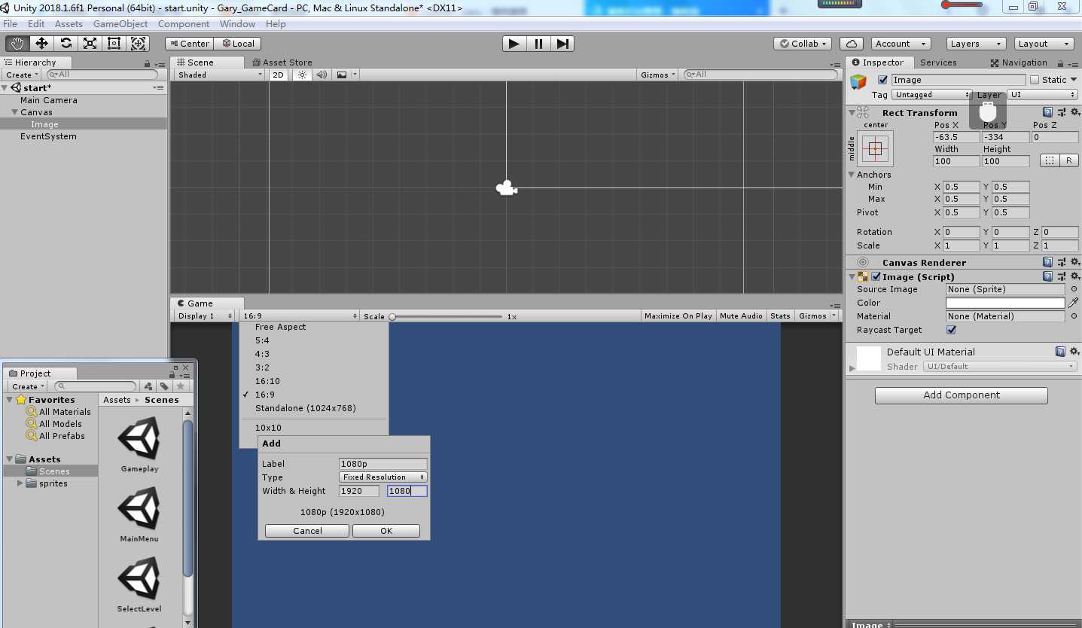Open Rect Transform preset sliders icon
This screenshot has height=628, width=1082.
click(1062, 112)
